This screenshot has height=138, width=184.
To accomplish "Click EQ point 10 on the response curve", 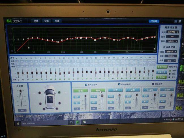I will [x=57, y=42].
